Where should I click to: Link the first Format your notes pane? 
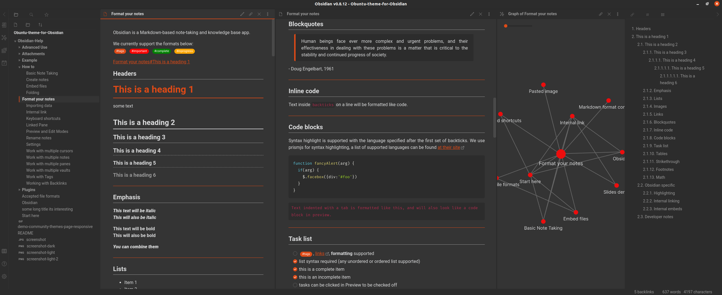pos(251,14)
